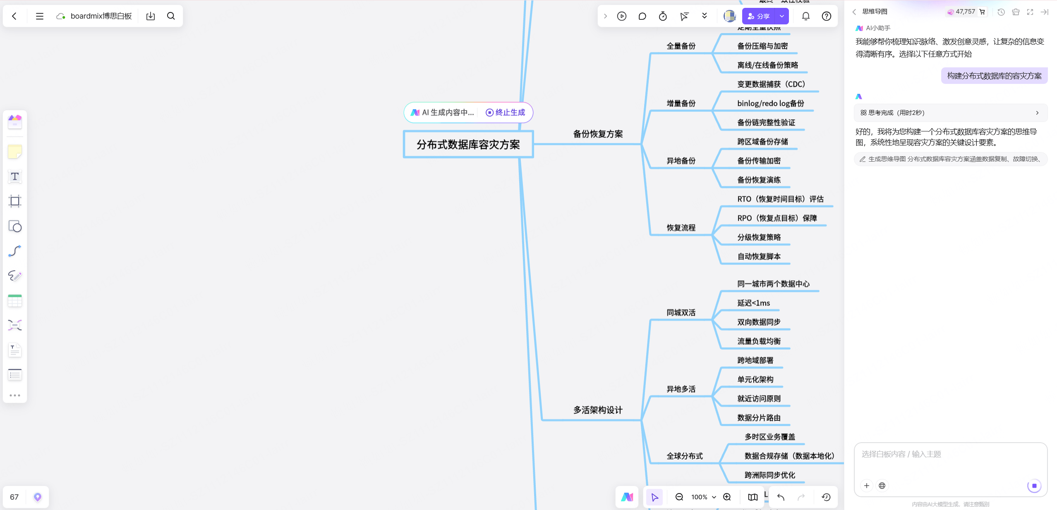This screenshot has width=1057, height=510.
Task: Click the user prompt bubble 构建分布式数据库的容灾方案
Action: [x=994, y=76]
